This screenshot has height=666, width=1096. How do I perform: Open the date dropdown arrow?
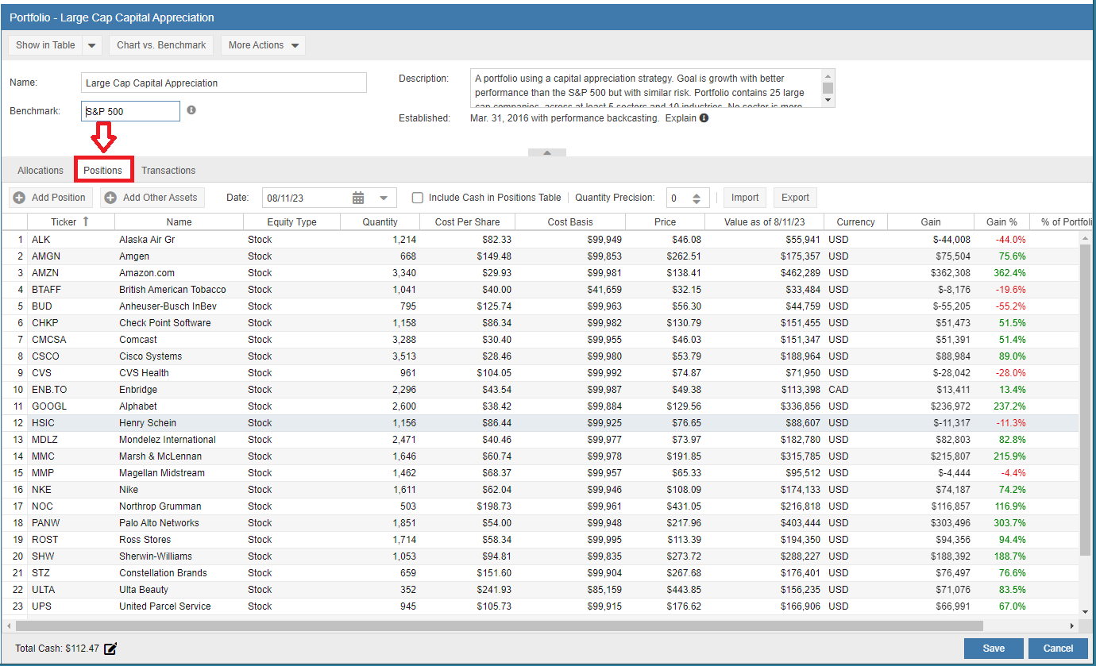384,198
